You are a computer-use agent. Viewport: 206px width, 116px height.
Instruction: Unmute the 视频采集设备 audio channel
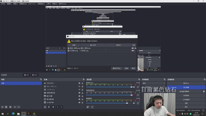[x=134, y=95]
